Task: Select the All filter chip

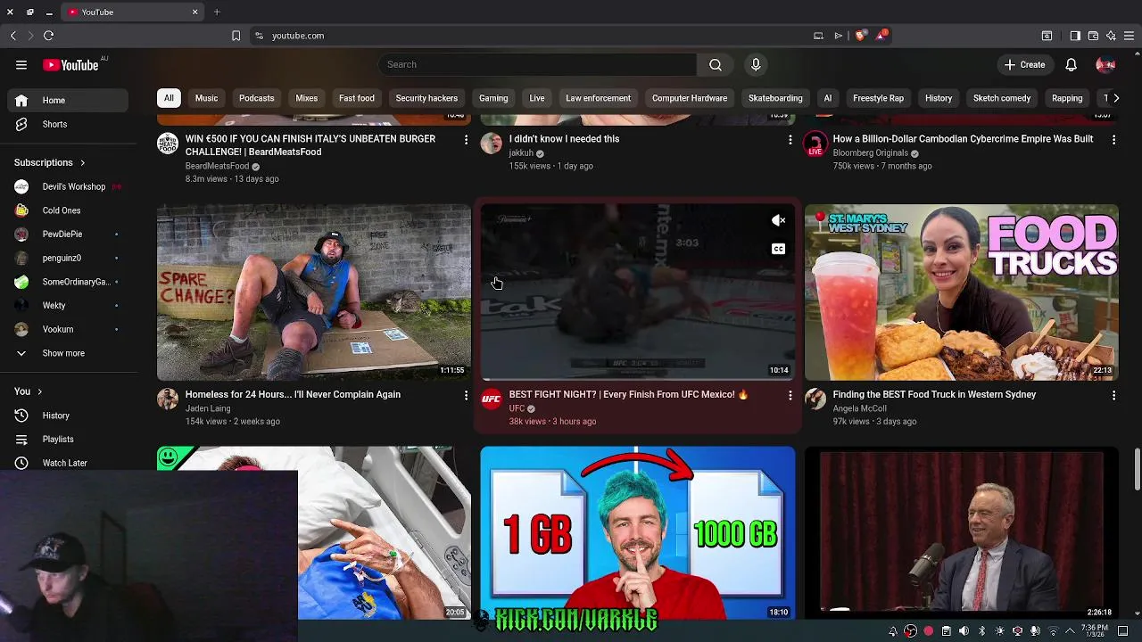Action: (x=169, y=98)
